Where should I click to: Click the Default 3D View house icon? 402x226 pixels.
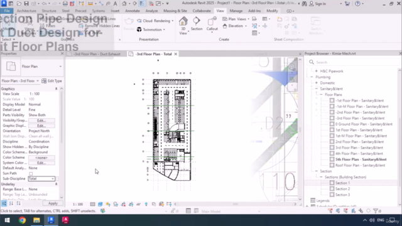(x=124, y=4)
